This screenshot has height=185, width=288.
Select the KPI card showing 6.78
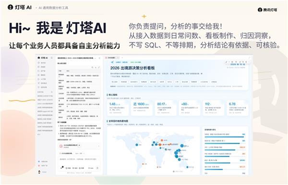click(x=237, y=108)
